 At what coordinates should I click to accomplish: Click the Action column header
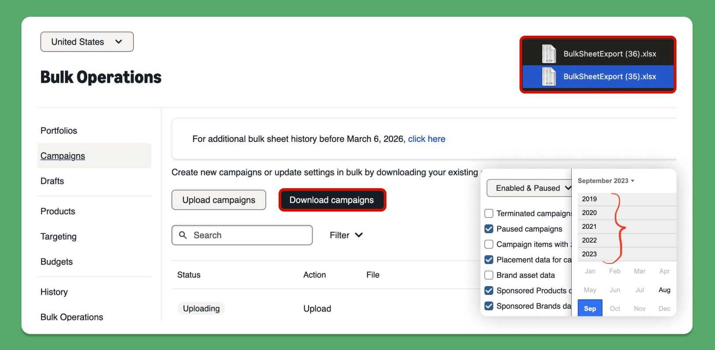click(x=314, y=275)
